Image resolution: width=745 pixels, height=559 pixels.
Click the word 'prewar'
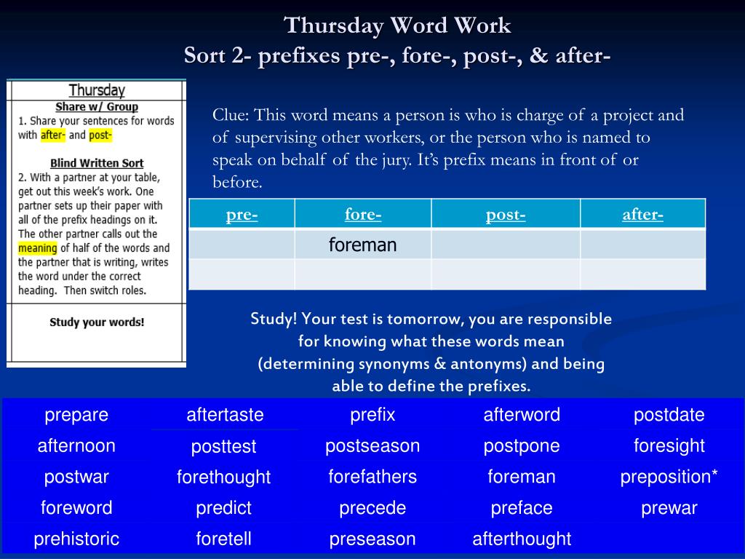click(x=669, y=507)
